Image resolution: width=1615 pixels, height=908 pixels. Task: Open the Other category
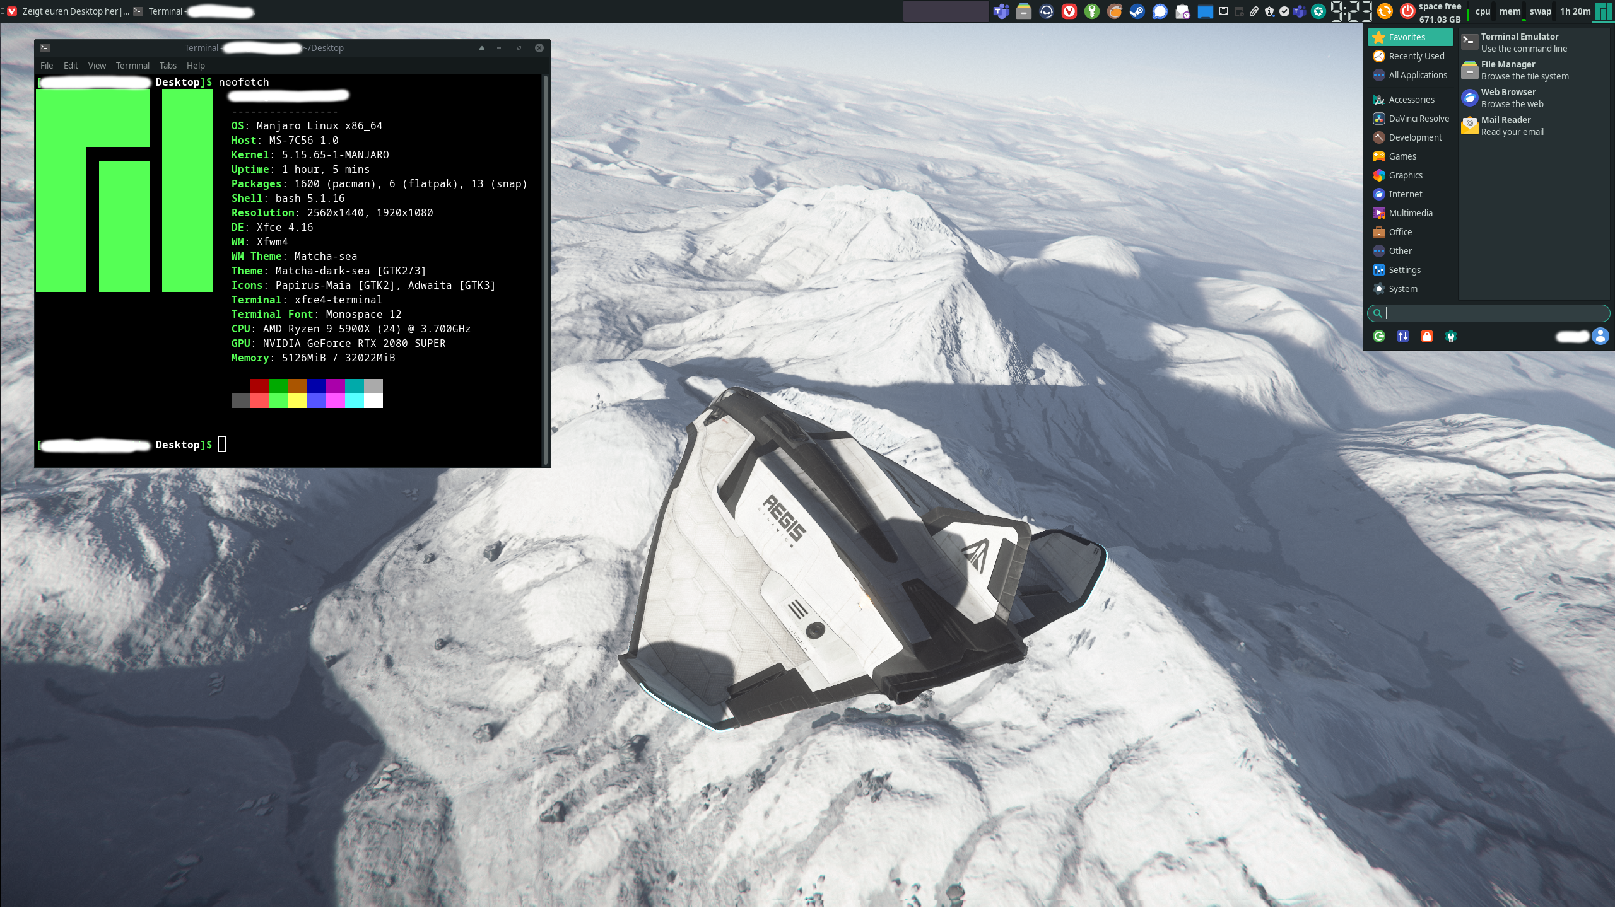pyautogui.click(x=1411, y=251)
